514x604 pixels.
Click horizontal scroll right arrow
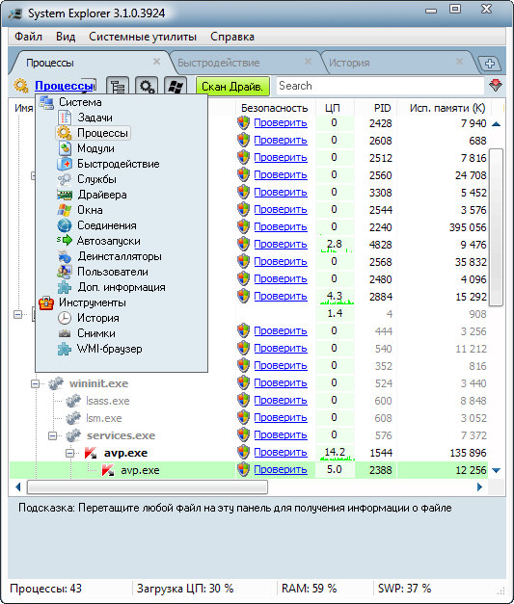pyautogui.click(x=479, y=486)
